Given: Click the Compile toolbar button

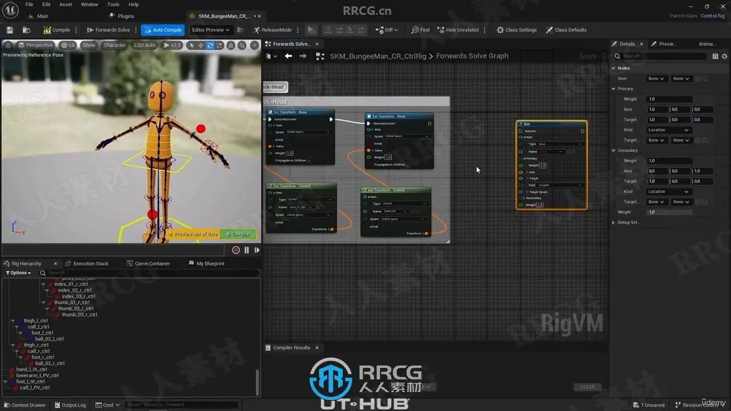Looking at the screenshot, I should point(57,30).
